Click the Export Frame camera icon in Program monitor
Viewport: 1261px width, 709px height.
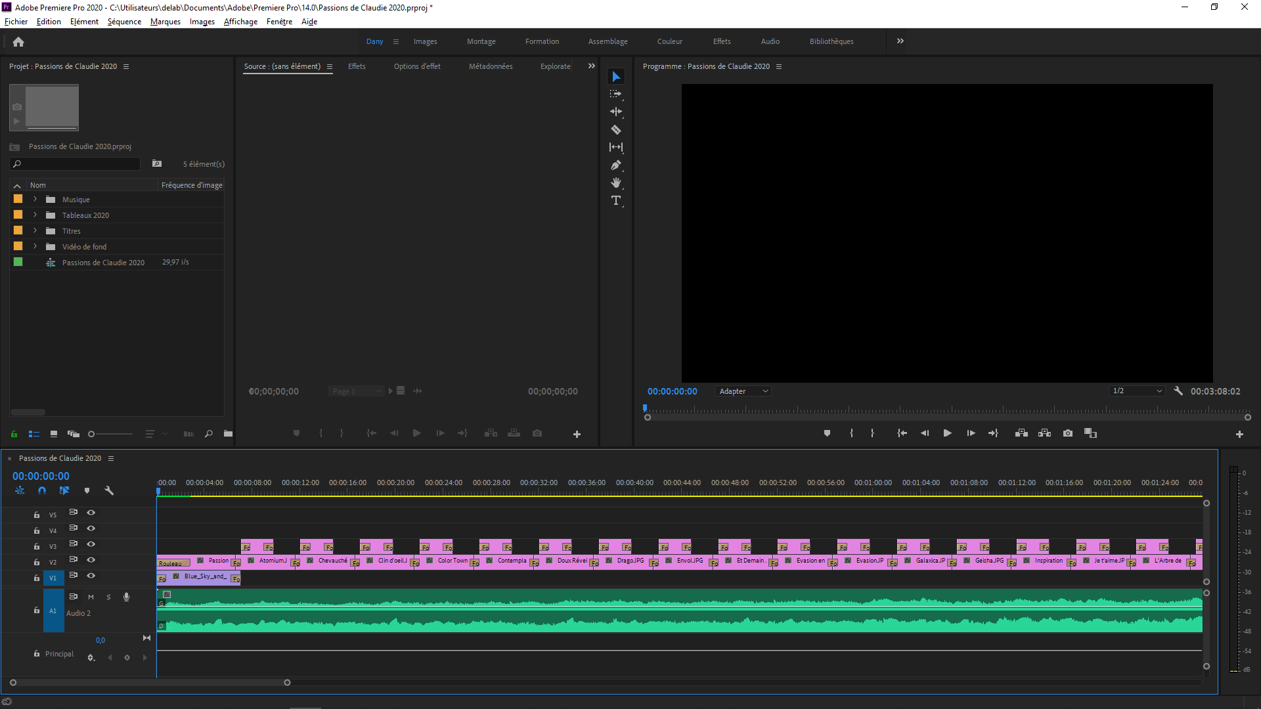pos(1068,433)
